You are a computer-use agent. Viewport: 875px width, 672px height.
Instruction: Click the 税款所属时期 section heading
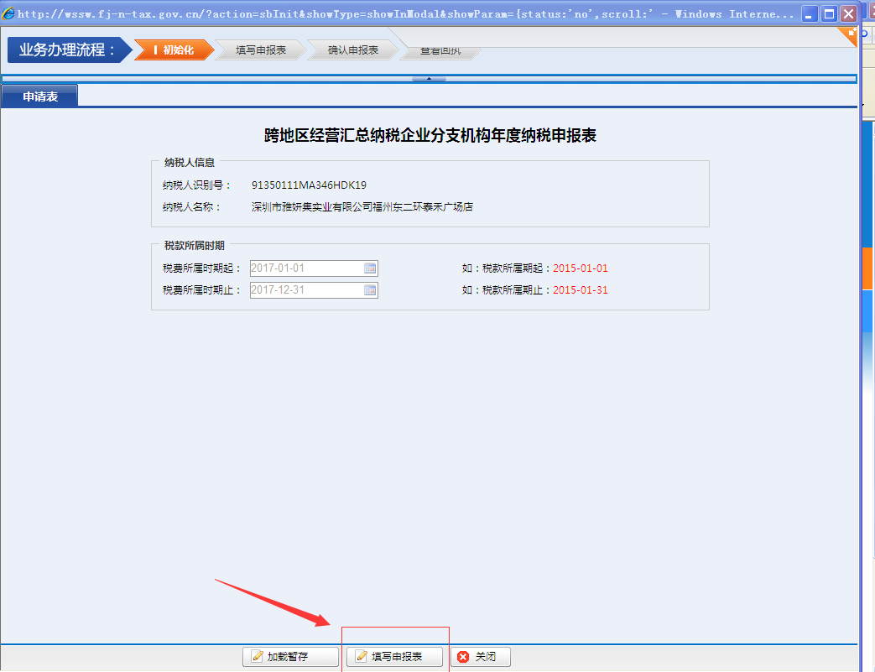[x=194, y=246]
